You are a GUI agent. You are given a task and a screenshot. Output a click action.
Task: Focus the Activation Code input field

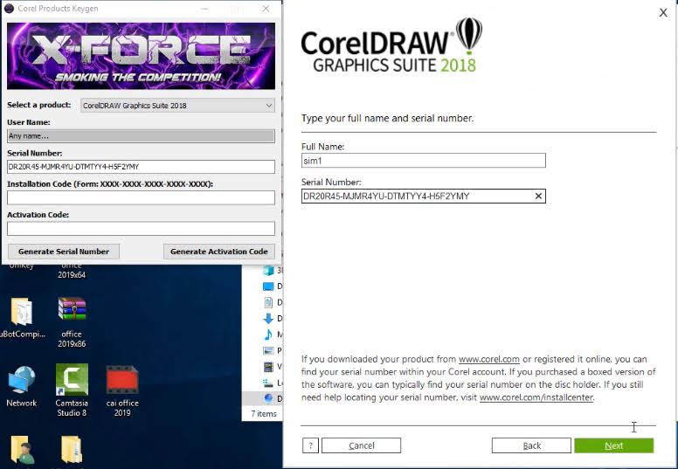[x=141, y=229]
